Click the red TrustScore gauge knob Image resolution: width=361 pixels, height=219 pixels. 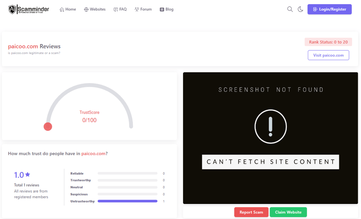click(48, 127)
